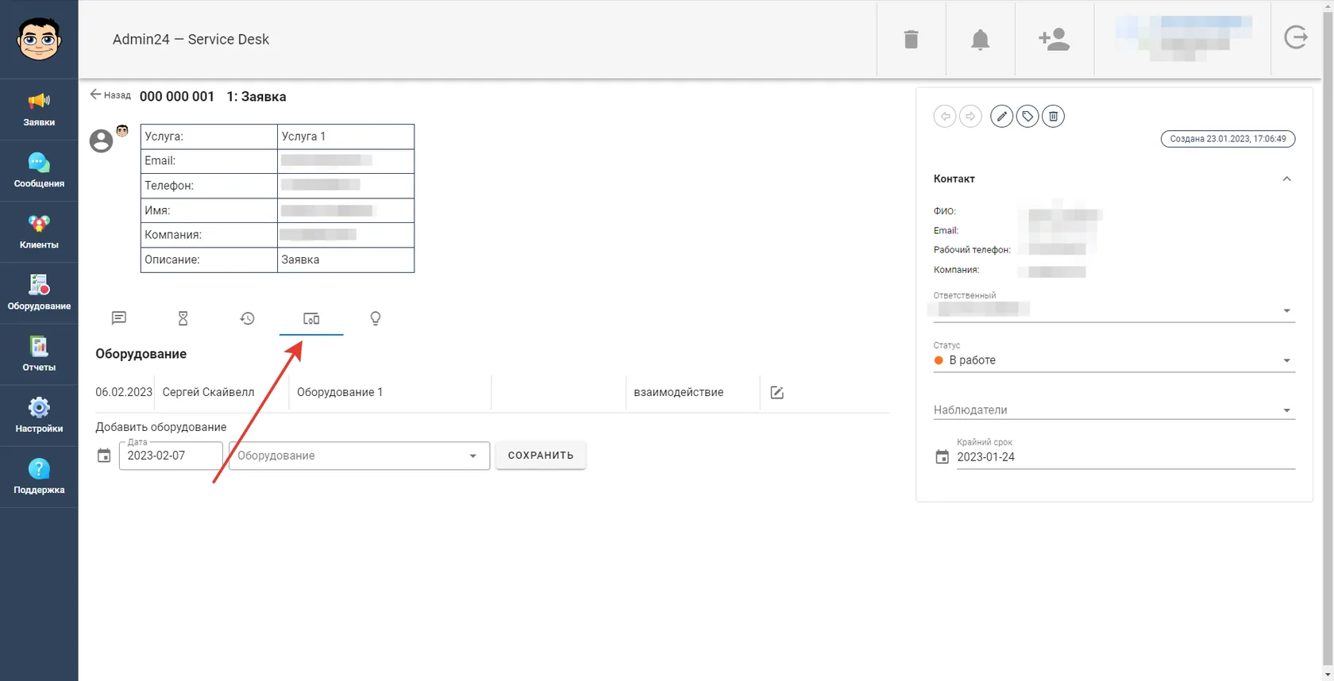Click the trash icon in header
This screenshot has height=681, width=1334.
[x=911, y=39]
